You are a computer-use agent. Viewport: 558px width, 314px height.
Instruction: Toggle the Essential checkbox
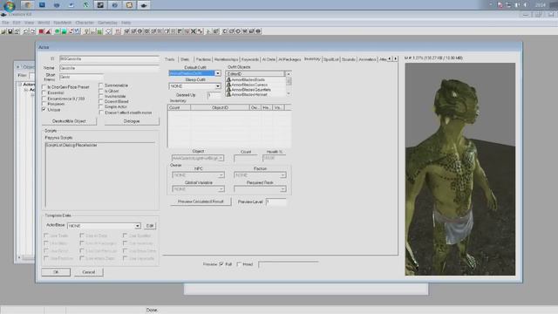[x=44, y=92]
